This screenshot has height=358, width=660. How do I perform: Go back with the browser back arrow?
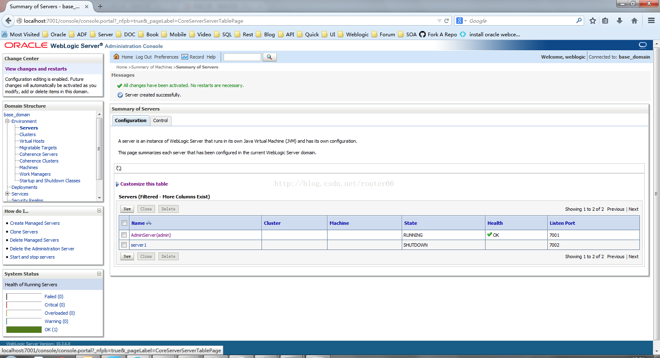click(x=8, y=21)
